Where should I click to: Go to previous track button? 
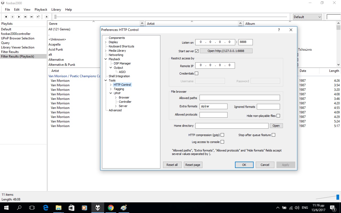coord(25,17)
